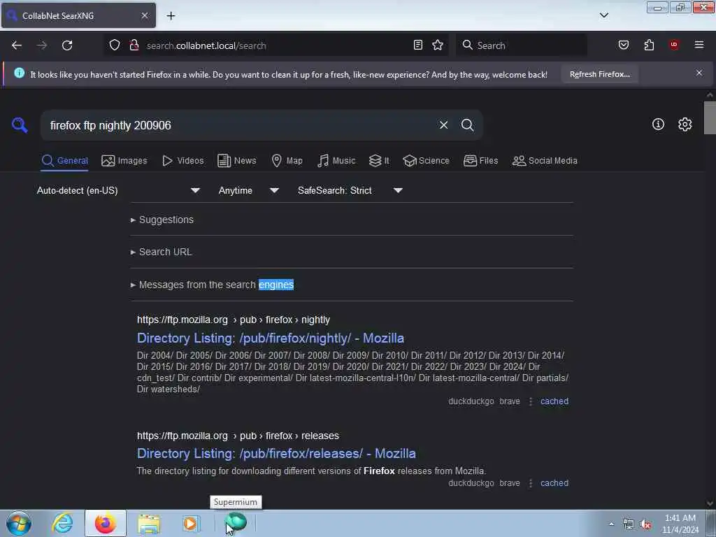This screenshot has width=716, height=537.
Task: Open cached link for nightly result
Action: pyautogui.click(x=554, y=401)
